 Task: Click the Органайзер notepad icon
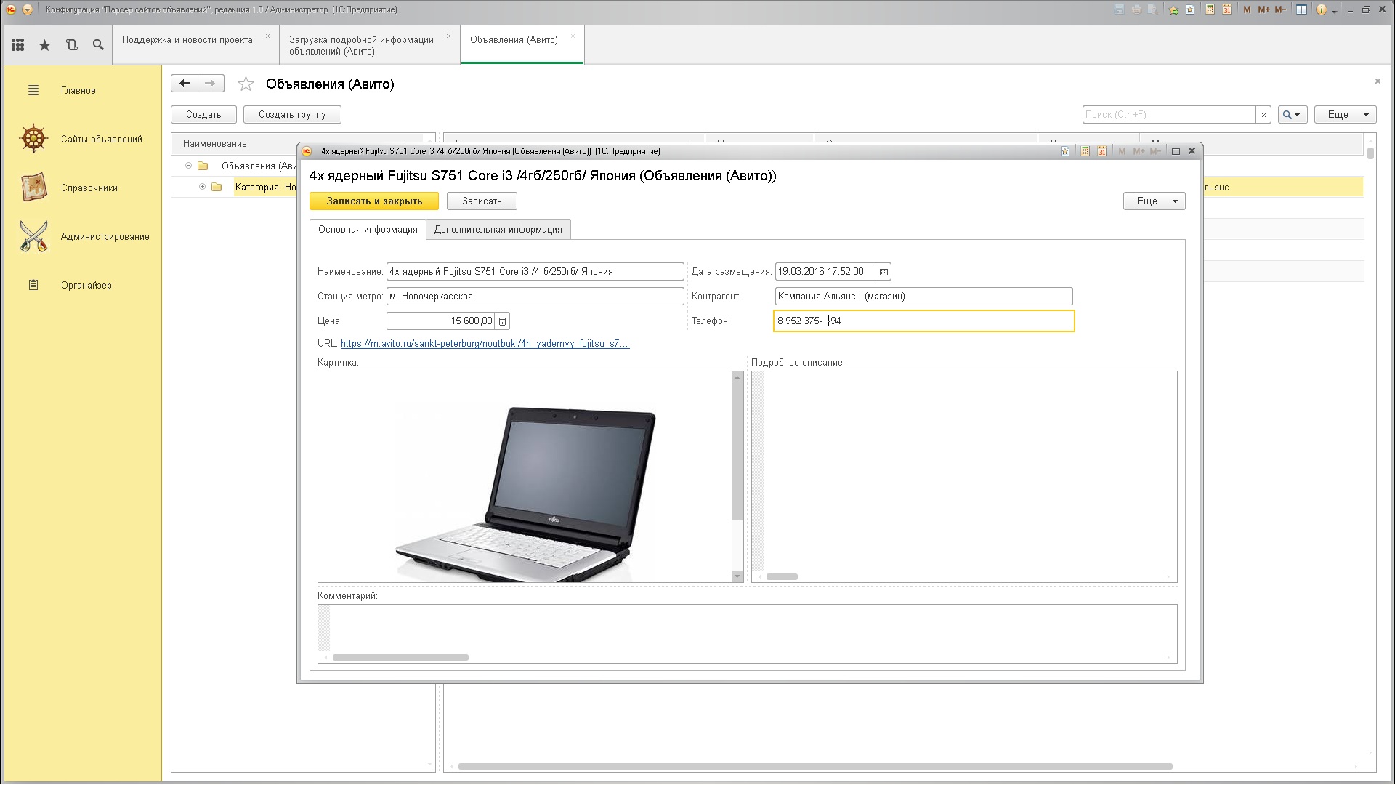click(33, 285)
